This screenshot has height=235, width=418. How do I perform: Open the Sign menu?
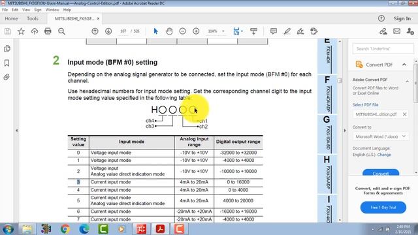pos(38,10)
